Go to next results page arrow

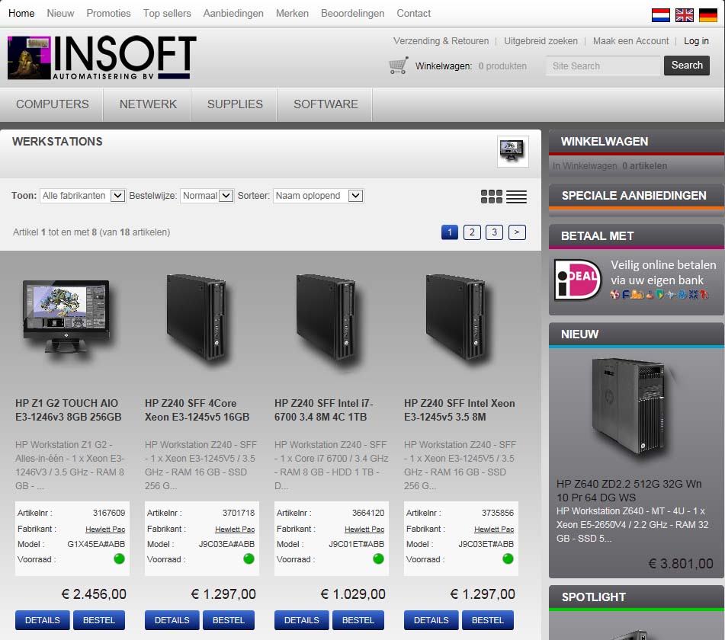point(517,232)
